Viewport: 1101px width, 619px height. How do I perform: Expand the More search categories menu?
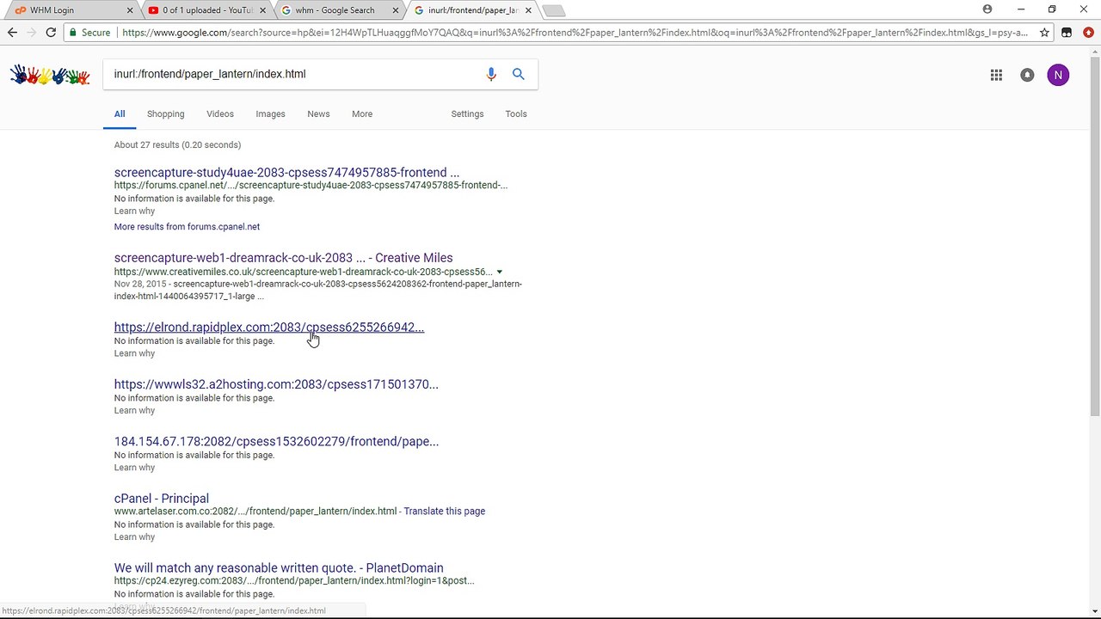(362, 113)
